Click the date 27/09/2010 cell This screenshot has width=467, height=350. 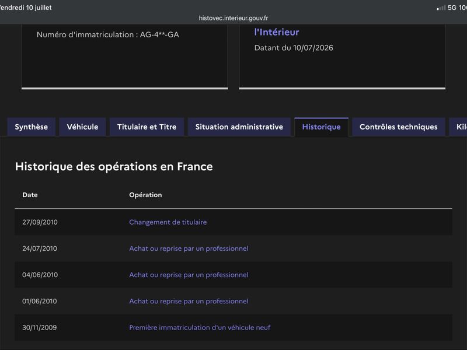(x=40, y=222)
